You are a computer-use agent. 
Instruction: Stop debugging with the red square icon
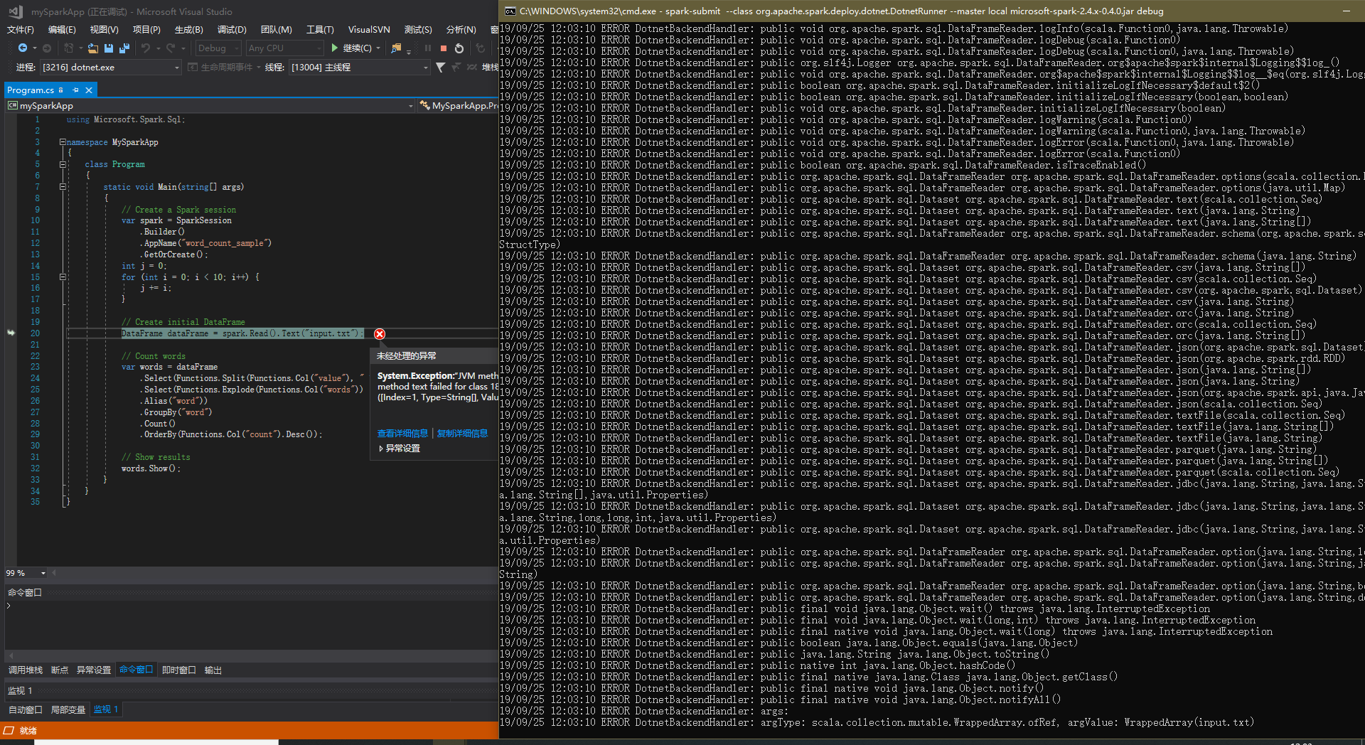point(443,48)
